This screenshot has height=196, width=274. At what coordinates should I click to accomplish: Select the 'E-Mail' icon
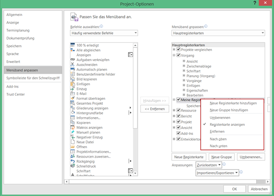pos(73,93)
